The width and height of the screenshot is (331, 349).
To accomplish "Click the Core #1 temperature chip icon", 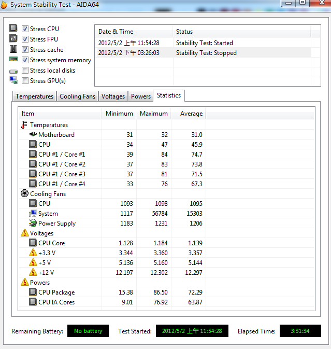I will click(x=33, y=154).
